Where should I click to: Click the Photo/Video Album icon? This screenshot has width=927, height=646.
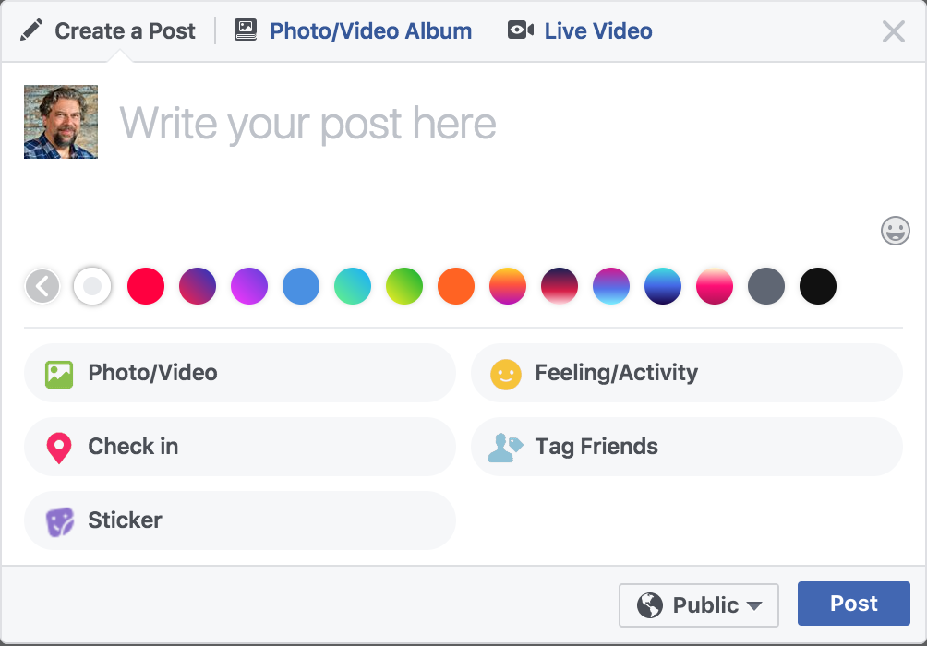point(246,30)
